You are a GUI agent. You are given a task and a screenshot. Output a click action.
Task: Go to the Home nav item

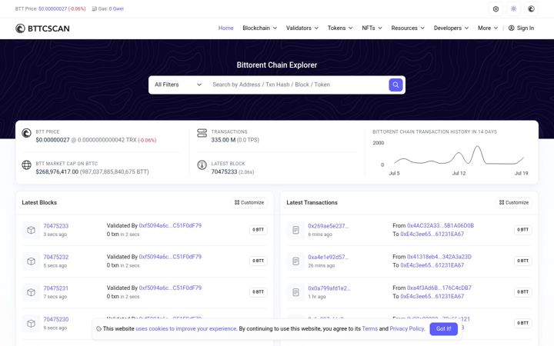[225, 28]
